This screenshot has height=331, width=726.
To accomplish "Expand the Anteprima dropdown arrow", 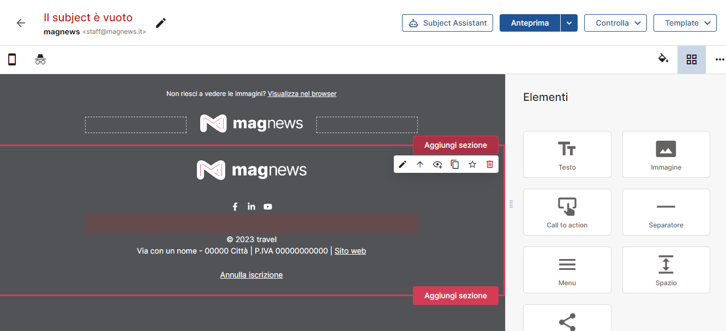I will (x=569, y=23).
